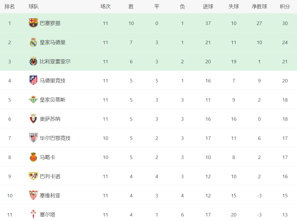
Task: Click the 净胜球 column header
Action: click(x=259, y=6)
